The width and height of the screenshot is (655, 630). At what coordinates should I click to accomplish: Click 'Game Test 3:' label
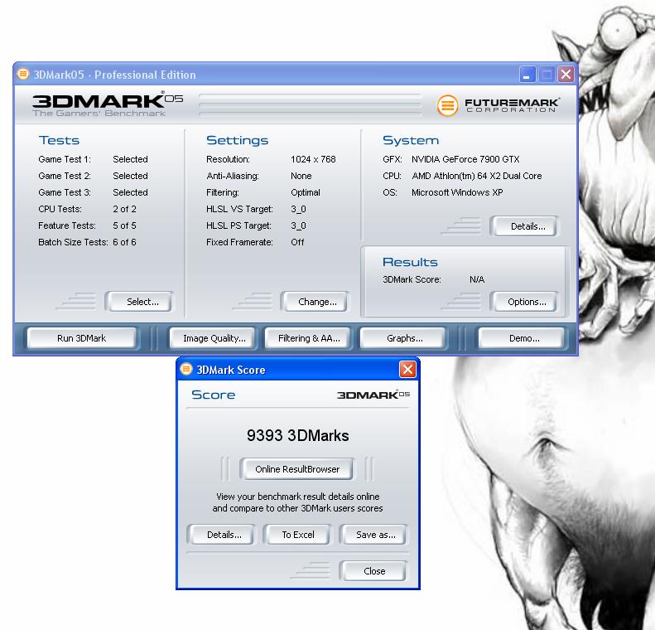click(x=65, y=192)
